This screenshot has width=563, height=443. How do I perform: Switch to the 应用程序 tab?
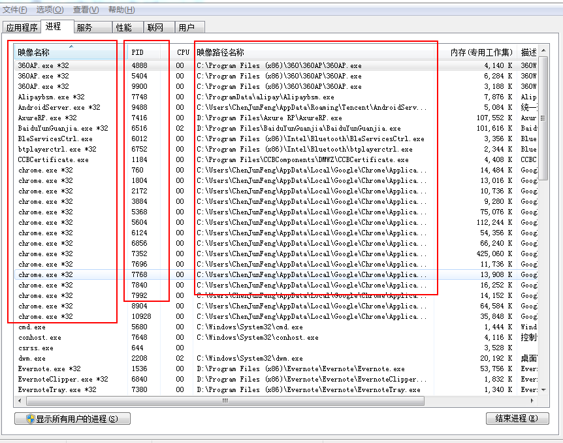22,27
